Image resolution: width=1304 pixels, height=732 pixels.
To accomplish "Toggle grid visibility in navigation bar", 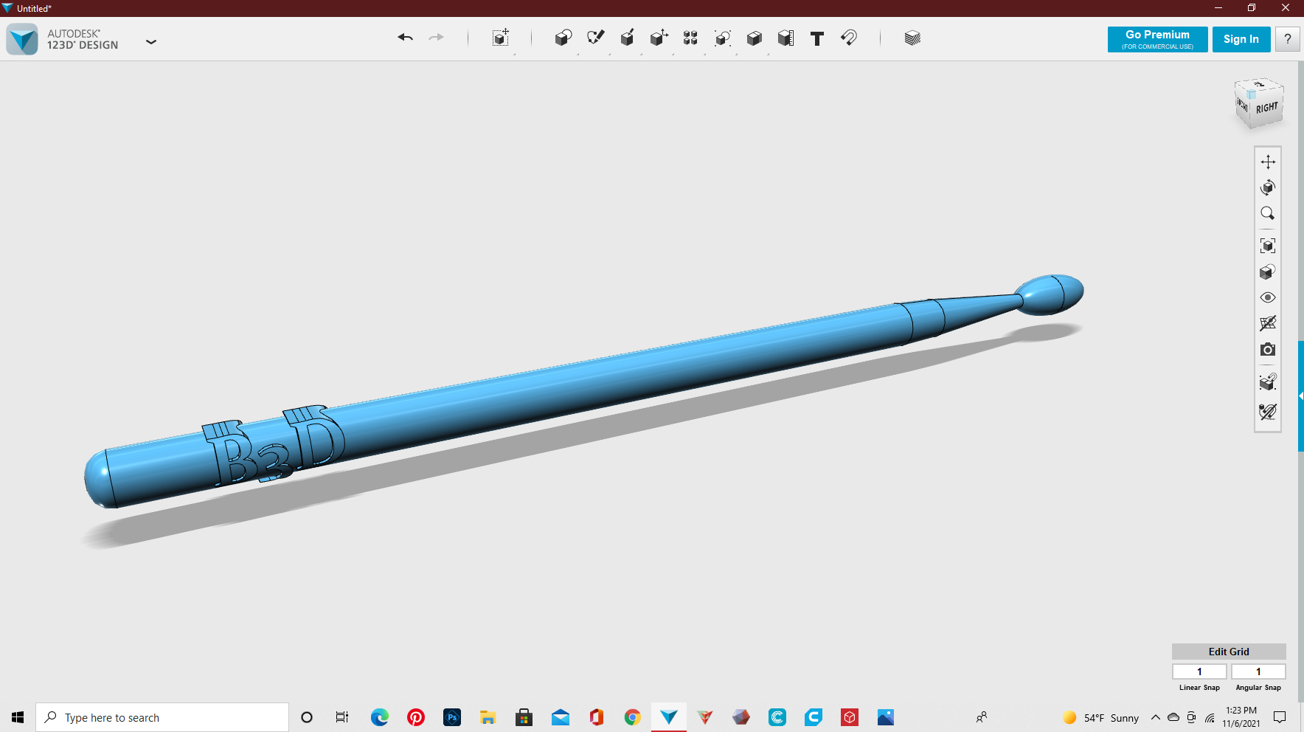I will coord(1268,323).
